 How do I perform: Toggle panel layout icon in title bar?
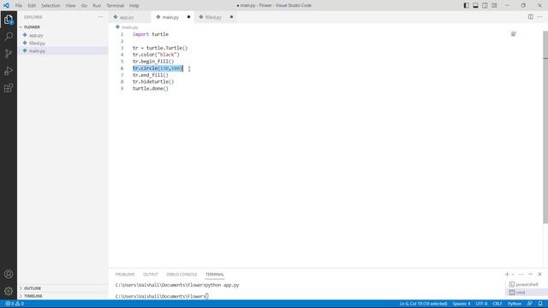point(476,5)
